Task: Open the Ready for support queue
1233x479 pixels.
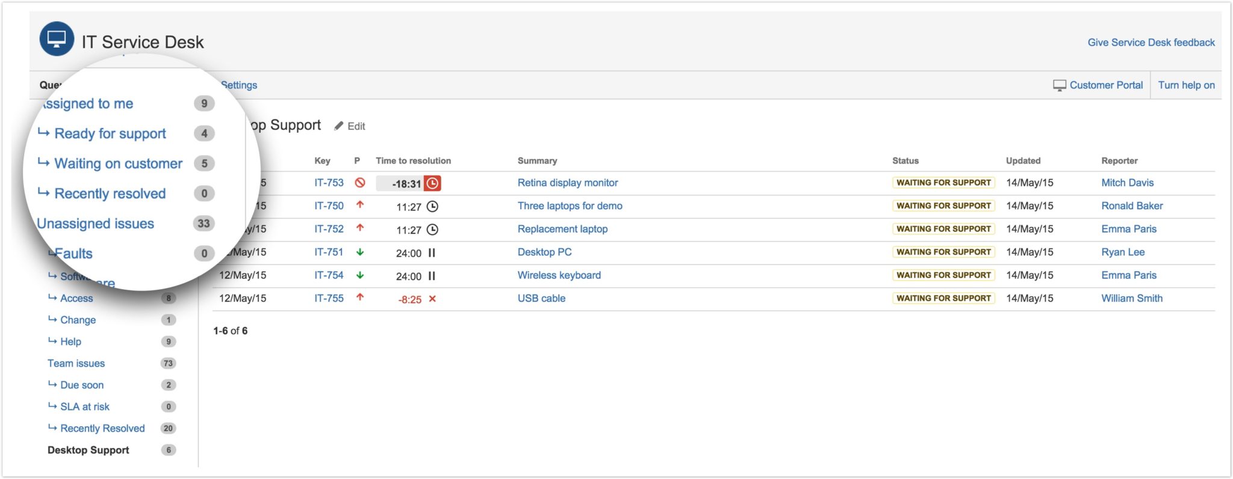Action: [110, 133]
